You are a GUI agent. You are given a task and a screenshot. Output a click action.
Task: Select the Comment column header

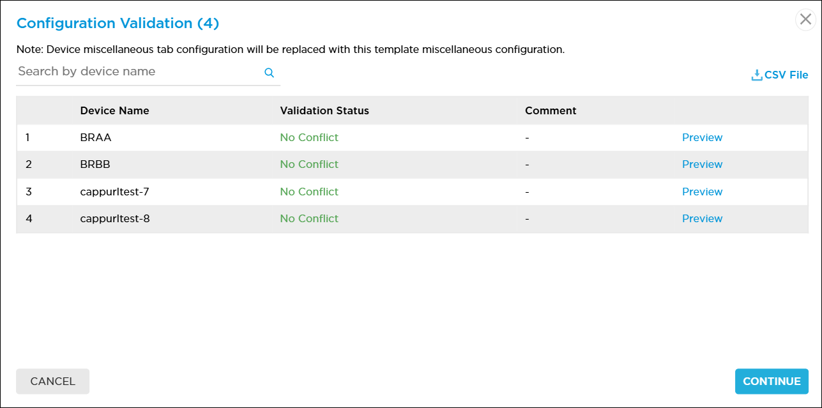click(x=551, y=110)
